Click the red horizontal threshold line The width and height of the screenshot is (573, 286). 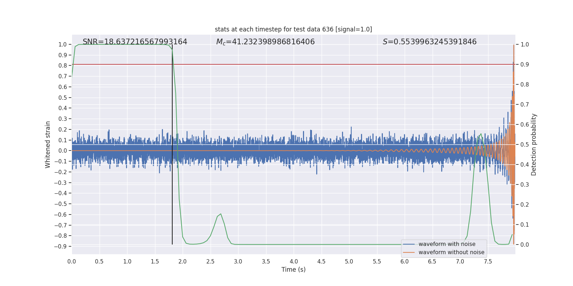[x=293, y=64]
